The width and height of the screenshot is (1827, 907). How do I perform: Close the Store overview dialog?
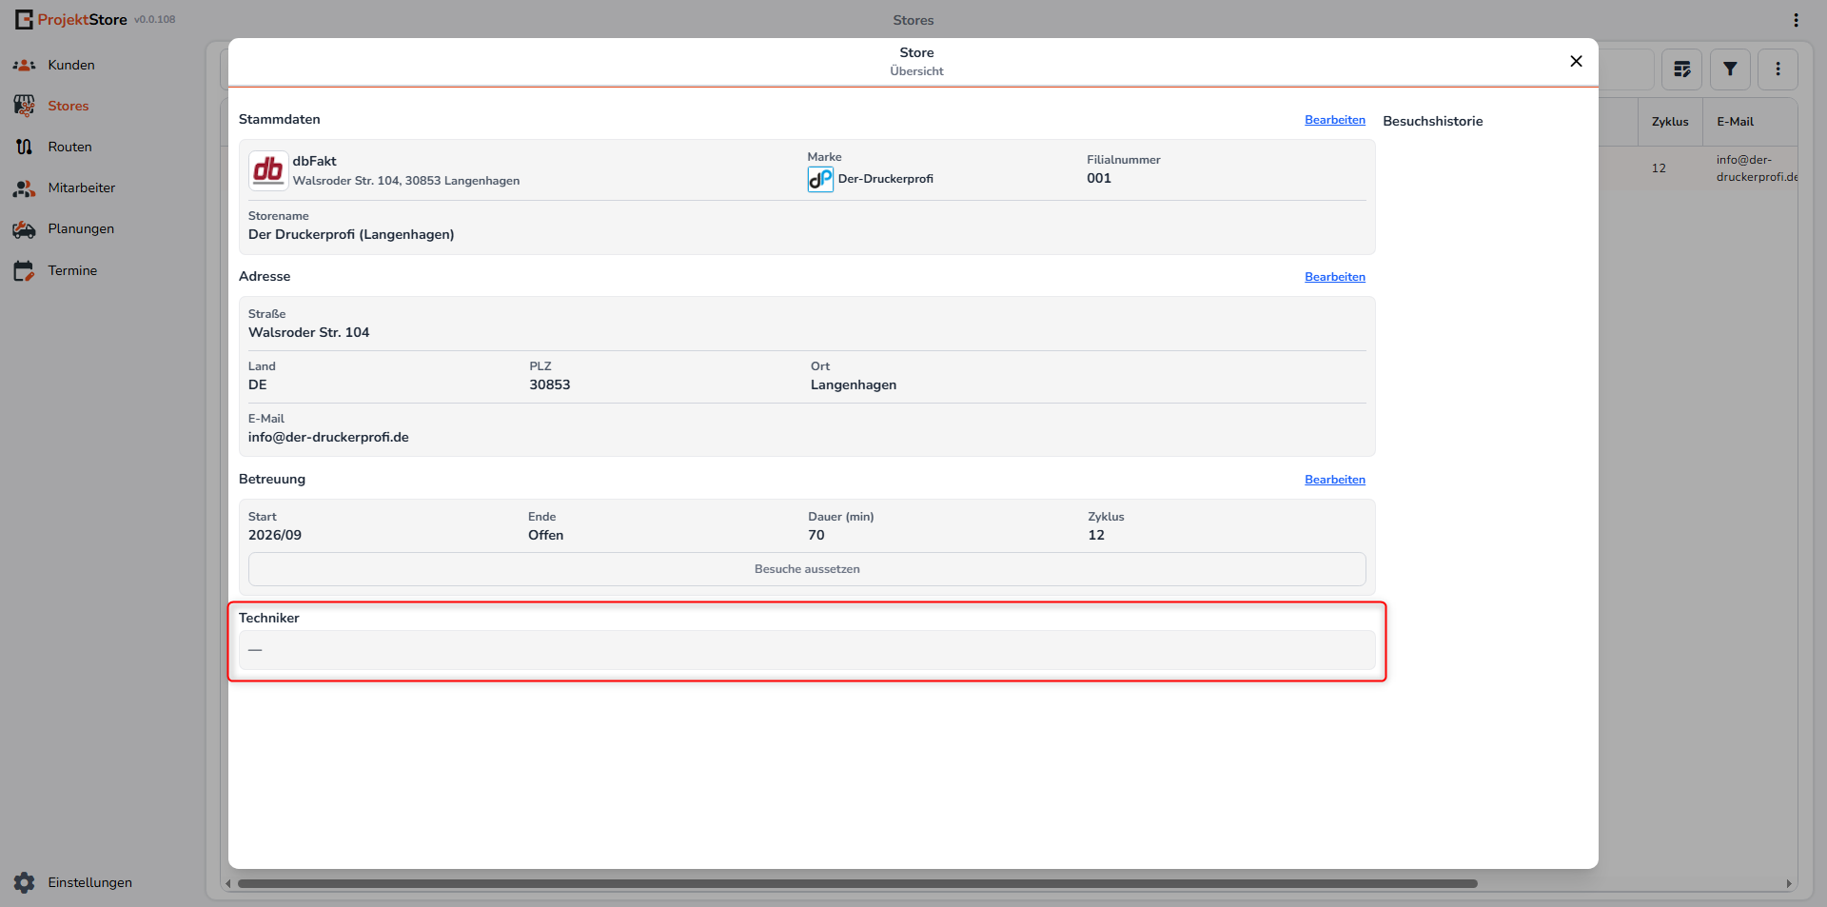point(1576,61)
